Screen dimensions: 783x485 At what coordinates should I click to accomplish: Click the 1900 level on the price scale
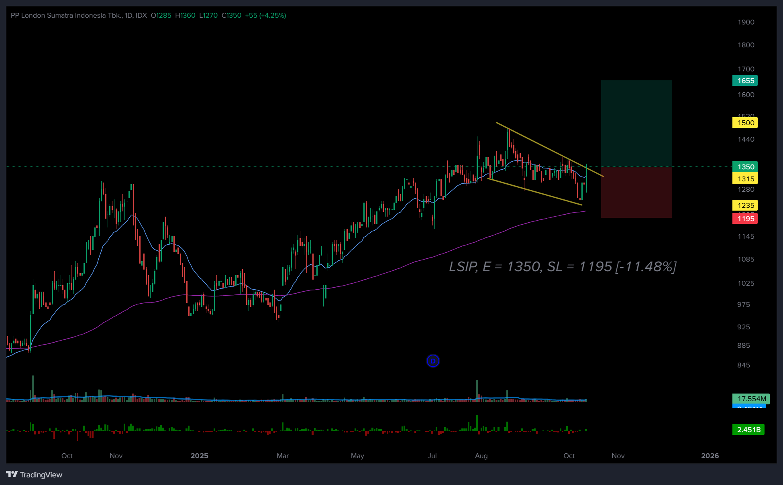coord(746,22)
